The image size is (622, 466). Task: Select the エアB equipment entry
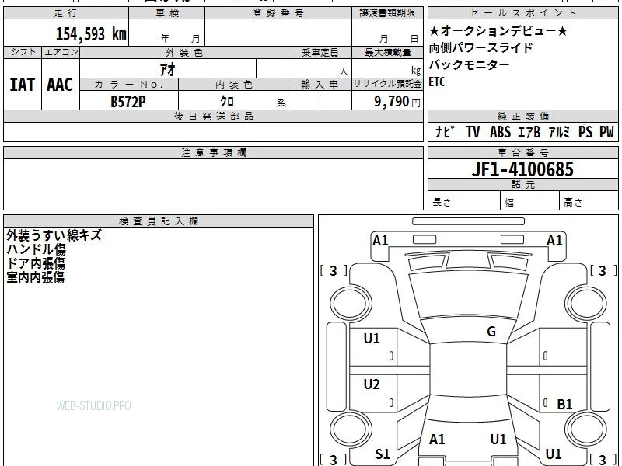coord(529,132)
